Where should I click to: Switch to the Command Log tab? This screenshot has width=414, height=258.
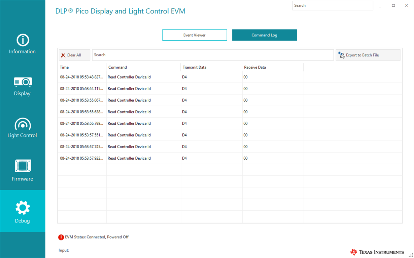pos(265,35)
